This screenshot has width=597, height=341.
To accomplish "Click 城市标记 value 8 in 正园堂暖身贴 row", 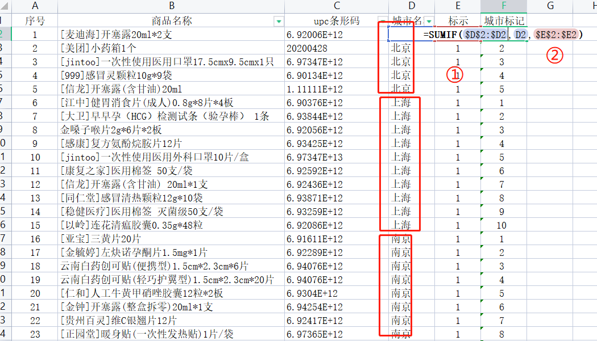I will 501,335.
